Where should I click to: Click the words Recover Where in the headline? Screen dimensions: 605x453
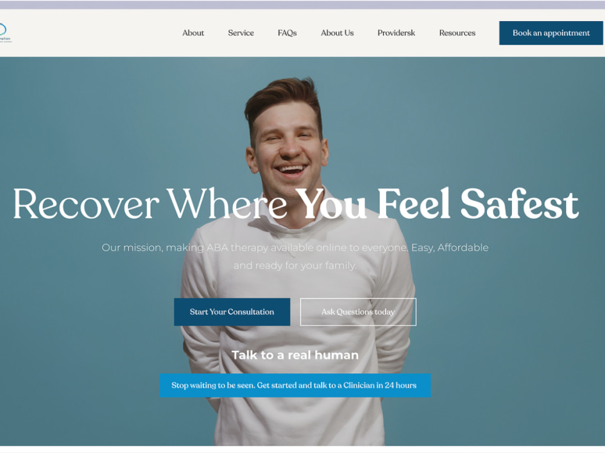coord(150,204)
